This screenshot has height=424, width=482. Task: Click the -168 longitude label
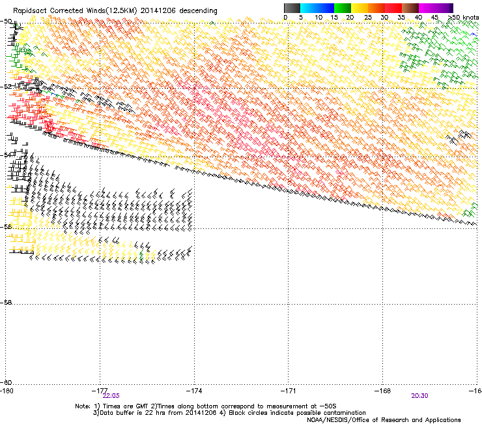click(x=383, y=391)
